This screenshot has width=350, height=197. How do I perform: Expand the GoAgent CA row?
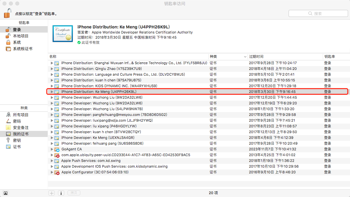tap(52, 149)
